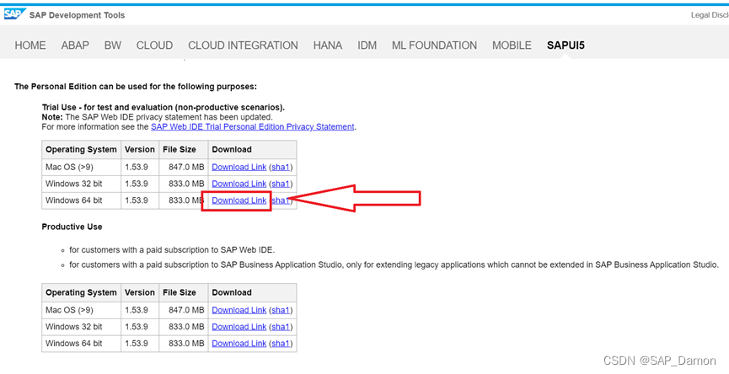Open sha1 link for Productive Mac OS
Viewport: 729px width, 374px height.
pos(281,310)
